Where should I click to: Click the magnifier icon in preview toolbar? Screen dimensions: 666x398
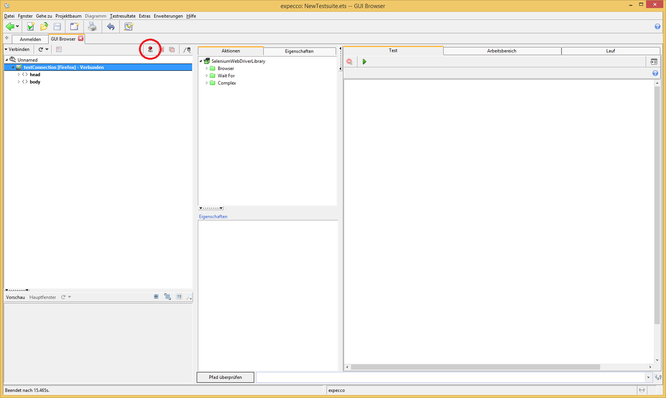[x=189, y=297]
